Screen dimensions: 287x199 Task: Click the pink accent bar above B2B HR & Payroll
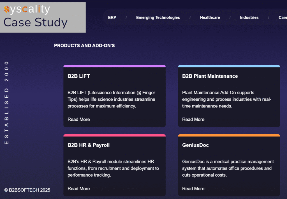pyautogui.click(x=114, y=135)
